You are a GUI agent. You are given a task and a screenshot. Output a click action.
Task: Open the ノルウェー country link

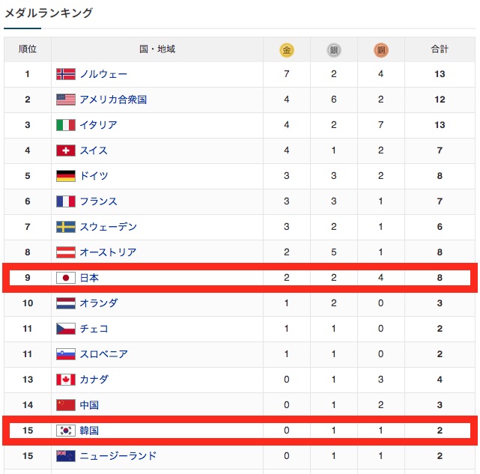(x=103, y=74)
